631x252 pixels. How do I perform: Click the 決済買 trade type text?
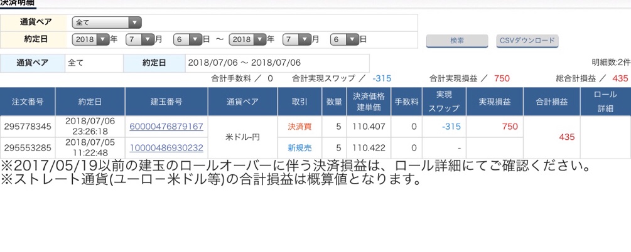(x=299, y=127)
